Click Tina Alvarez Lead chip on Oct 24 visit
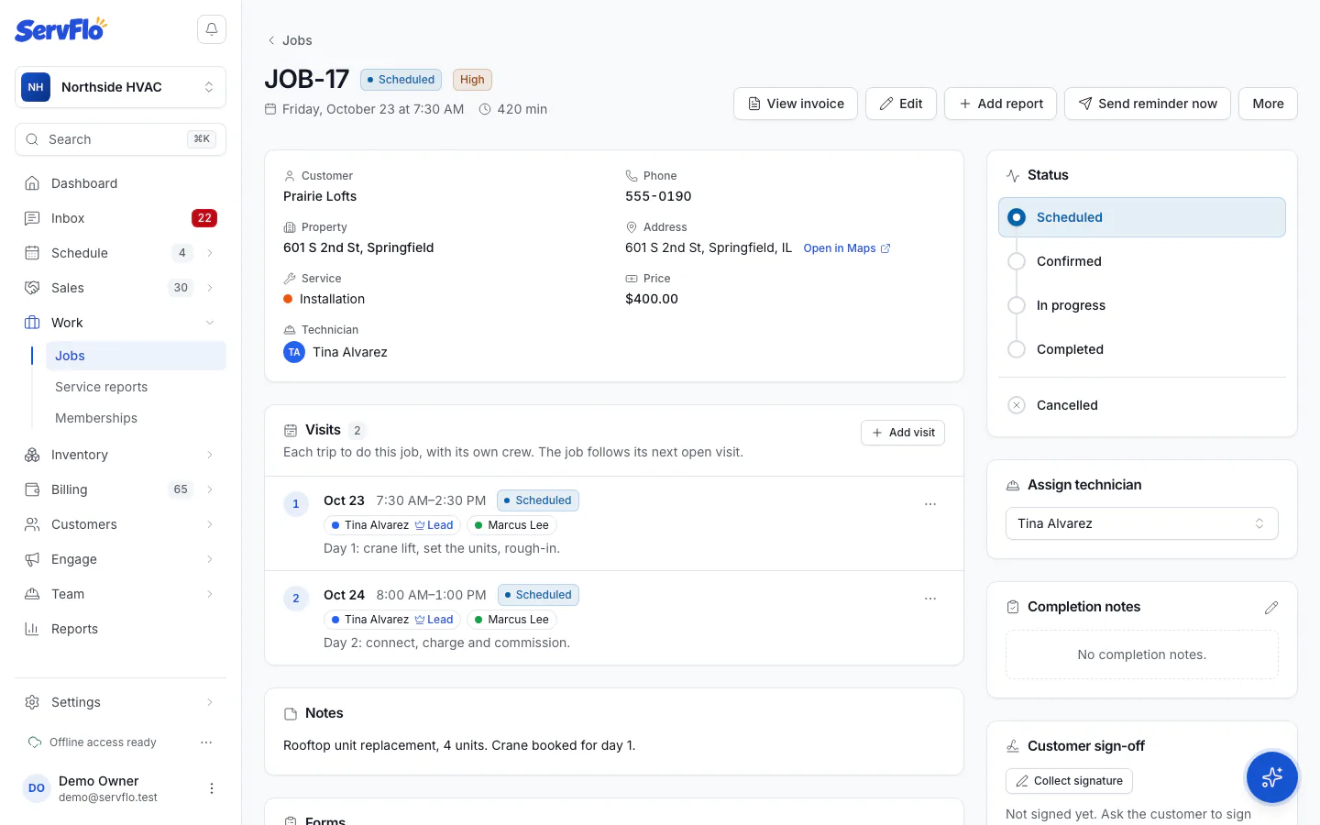 pos(391,620)
